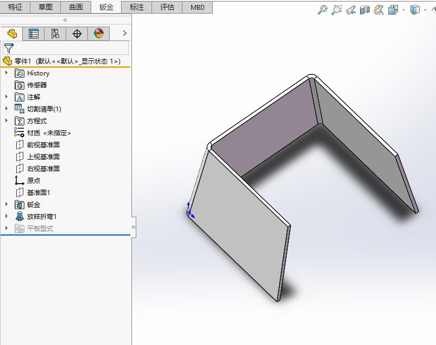436x345 pixels.
Task: Click the Hide/Show Annotations icon
Action: point(378,9)
